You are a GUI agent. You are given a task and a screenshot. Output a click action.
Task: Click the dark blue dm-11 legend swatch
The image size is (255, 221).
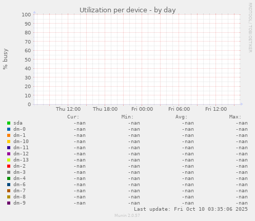point(9,148)
